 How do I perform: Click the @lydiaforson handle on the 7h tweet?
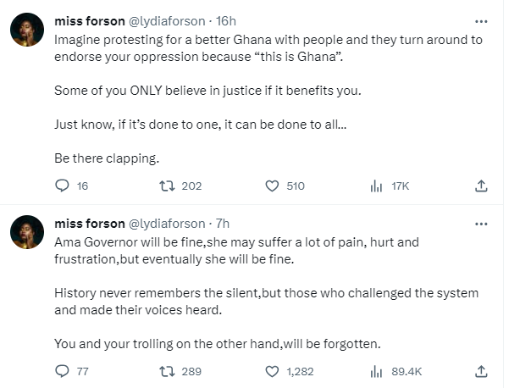pos(166,224)
